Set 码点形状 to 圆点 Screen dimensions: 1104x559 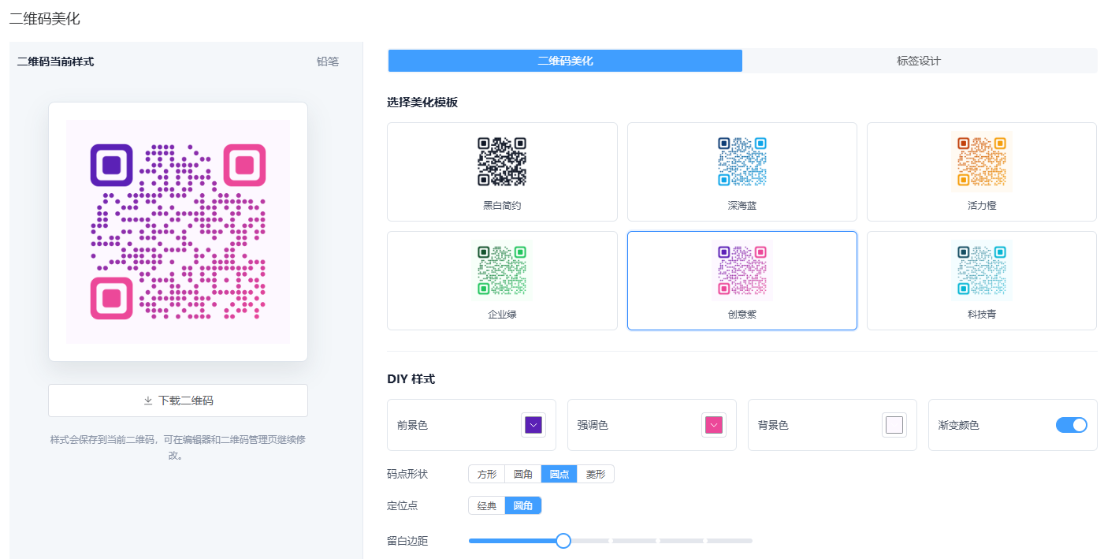click(x=559, y=474)
